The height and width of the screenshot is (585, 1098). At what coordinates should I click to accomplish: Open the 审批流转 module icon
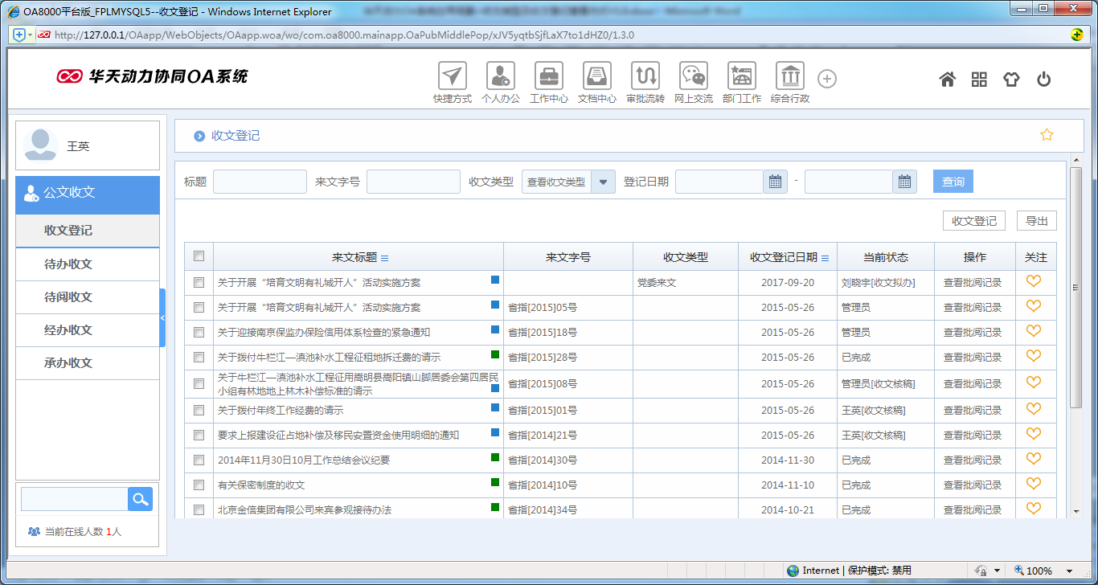point(645,77)
